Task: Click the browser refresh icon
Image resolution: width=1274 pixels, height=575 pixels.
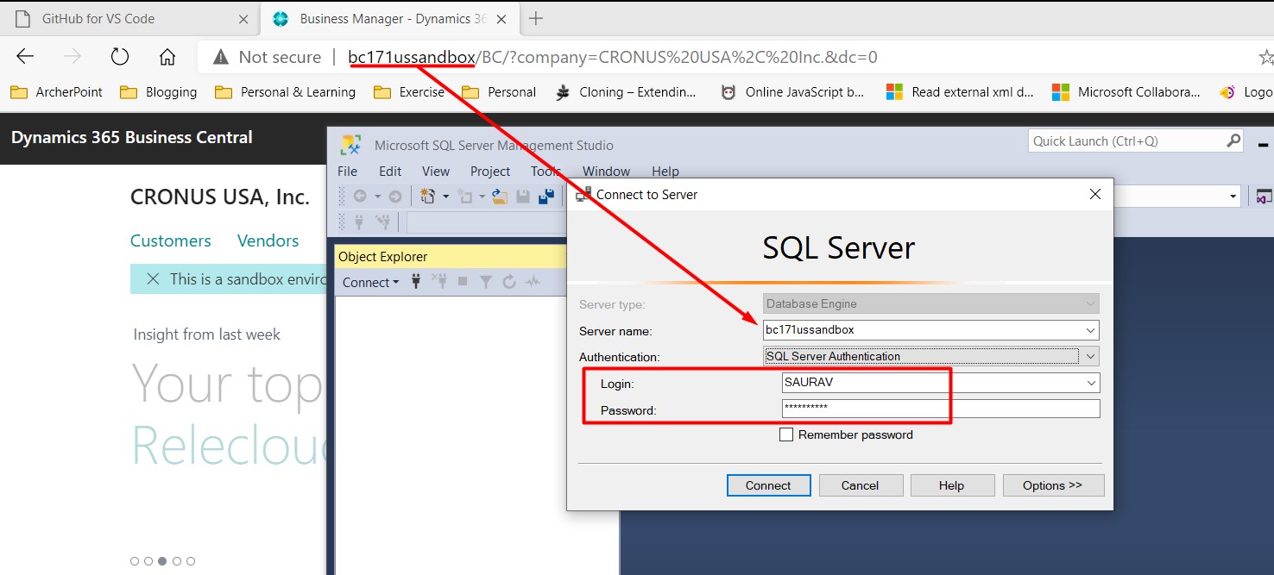Action: [119, 56]
